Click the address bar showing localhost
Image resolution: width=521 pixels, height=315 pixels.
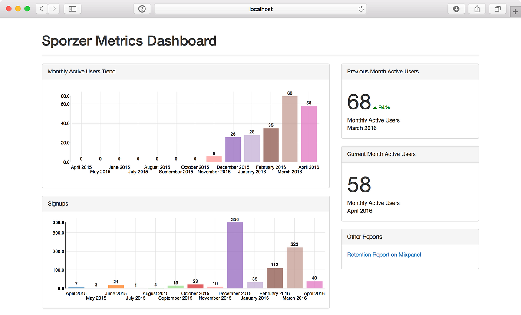[260, 9]
